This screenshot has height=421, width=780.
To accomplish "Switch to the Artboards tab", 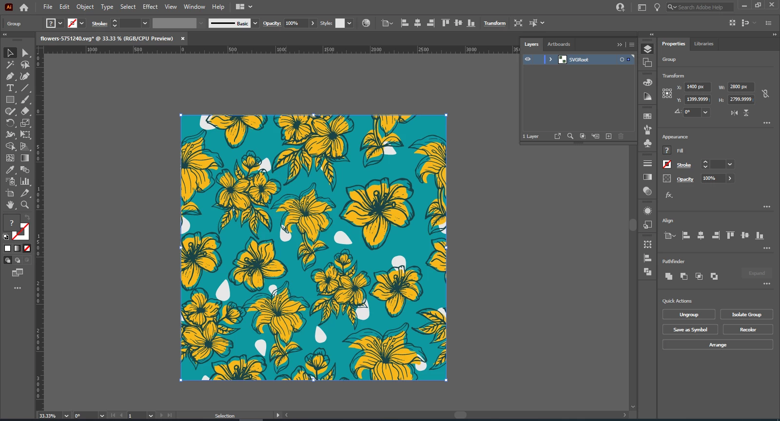I will pyautogui.click(x=558, y=44).
